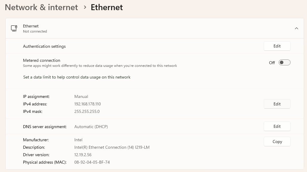Edit Authentication settings
The width and height of the screenshot is (307, 172).
tap(277, 46)
